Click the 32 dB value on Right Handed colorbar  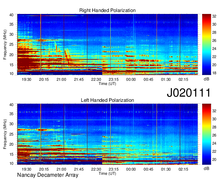pos(214,16)
